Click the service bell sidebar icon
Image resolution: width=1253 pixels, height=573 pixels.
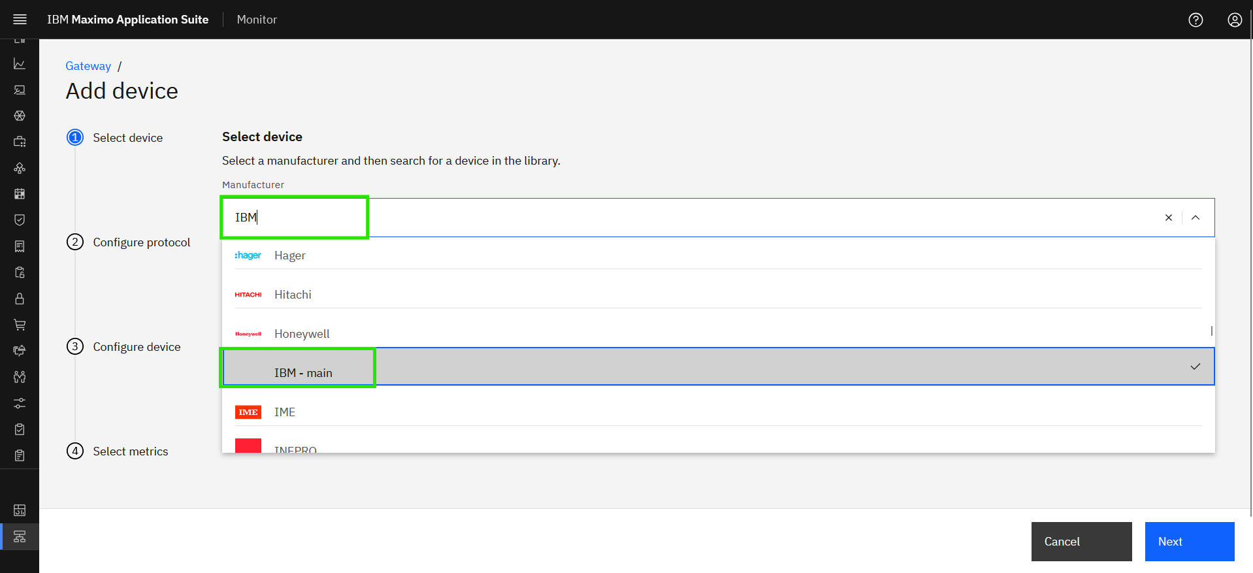point(20,351)
